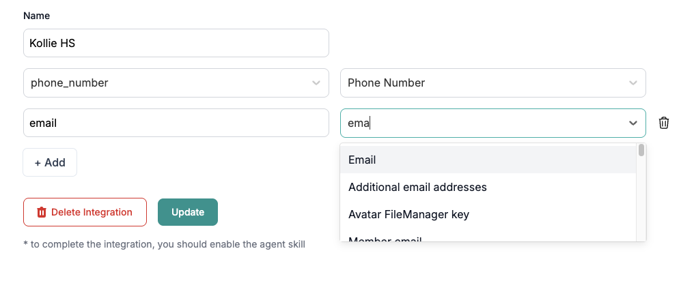Focus the Name field containing 'Kollie HS'
The height and width of the screenshot is (281, 694).
coord(176,43)
